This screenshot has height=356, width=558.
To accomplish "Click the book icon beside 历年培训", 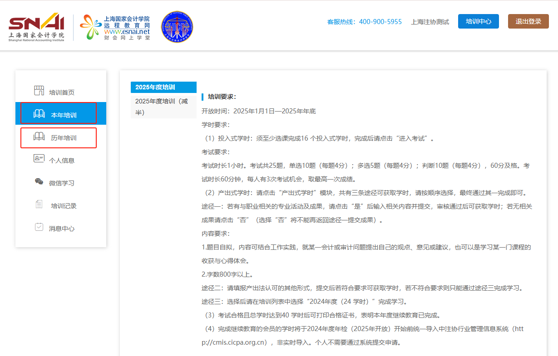I will (x=39, y=137).
